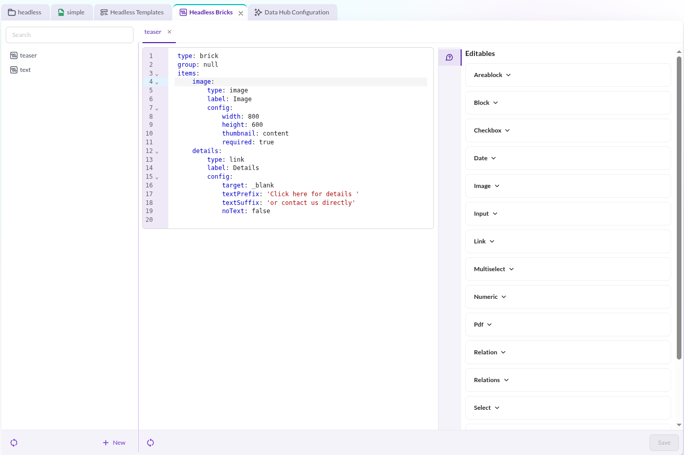
Task: Reload the teaser brick editor
Action: [x=150, y=443]
